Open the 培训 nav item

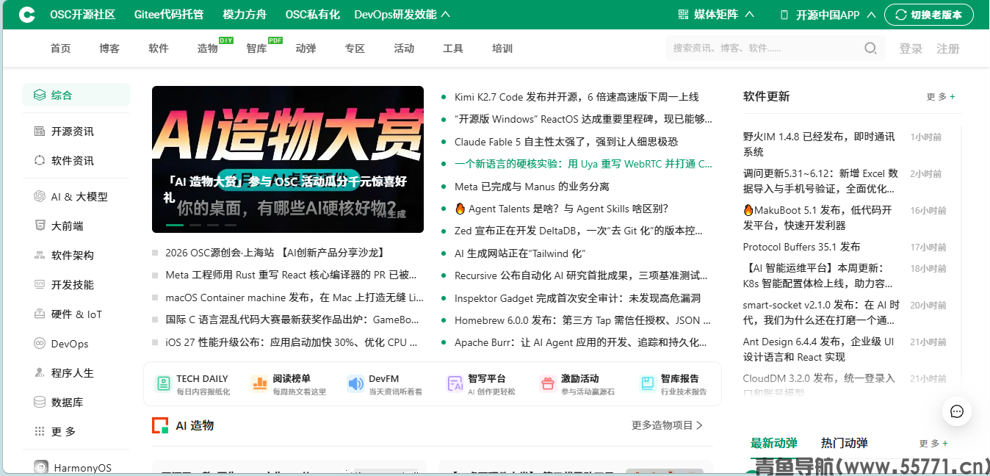tap(502, 48)
